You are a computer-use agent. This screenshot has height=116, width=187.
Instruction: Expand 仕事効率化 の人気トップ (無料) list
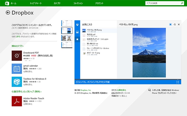click(x=27, y=92)
